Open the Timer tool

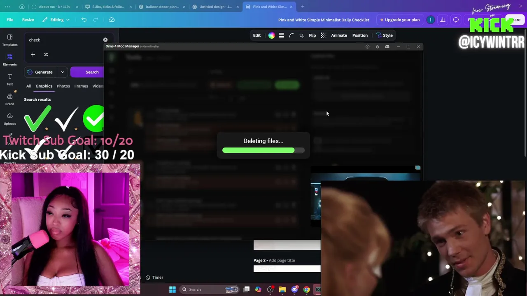pos(154,277)
